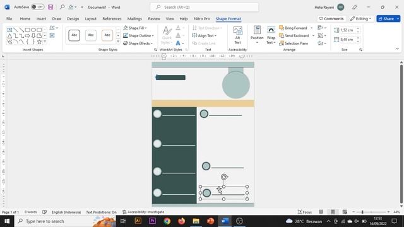Click the rotation handle of the selected shape

coord(224,177)
